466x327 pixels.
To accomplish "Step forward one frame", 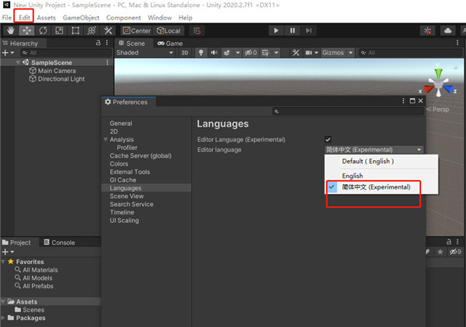I will pos(309,30).
